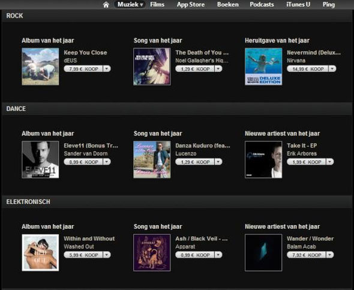
Task: Buy Take It - EP for 1,99 €
Action: 307,162
